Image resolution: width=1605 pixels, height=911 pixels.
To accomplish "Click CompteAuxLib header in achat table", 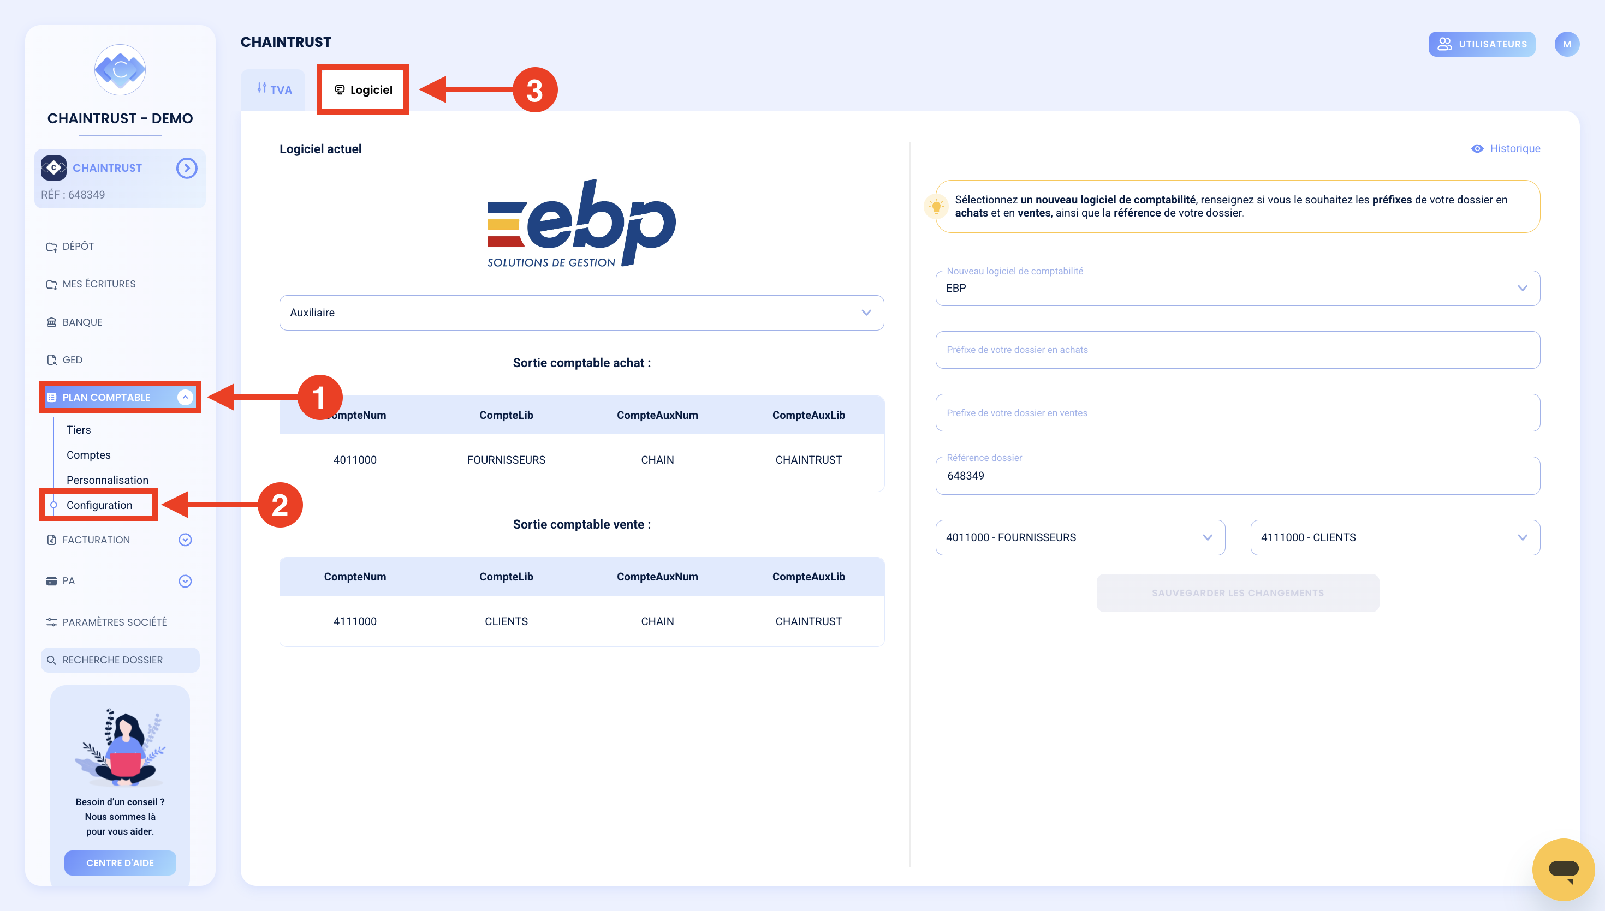I will tap(809, 416).
